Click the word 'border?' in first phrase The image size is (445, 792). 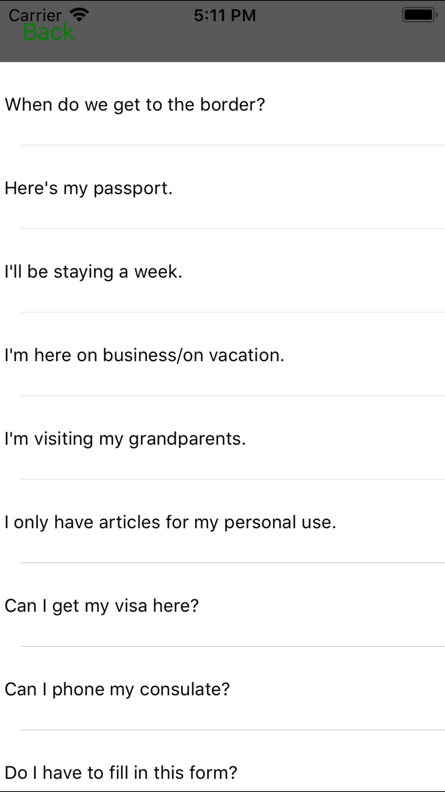[x=232, y=104]
